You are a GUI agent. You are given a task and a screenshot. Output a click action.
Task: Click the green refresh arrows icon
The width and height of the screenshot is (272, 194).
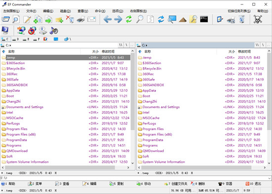tap(129, 19)
